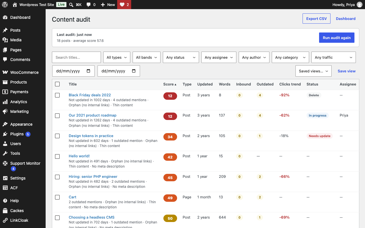The height and width of the screenshot is (228, 365).
Task: Open the Any traffic dropdown
Action: tap(334, 57)
